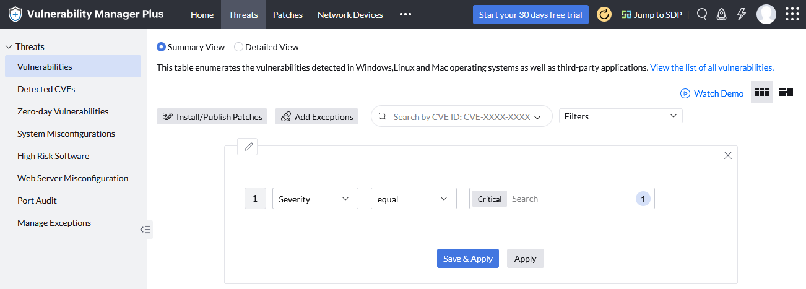Open the user profile avatar
Viewport: 806px width, 289px height.
point(766,14)
